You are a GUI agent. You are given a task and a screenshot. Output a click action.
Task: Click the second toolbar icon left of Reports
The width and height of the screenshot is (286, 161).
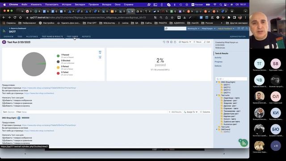168,42
